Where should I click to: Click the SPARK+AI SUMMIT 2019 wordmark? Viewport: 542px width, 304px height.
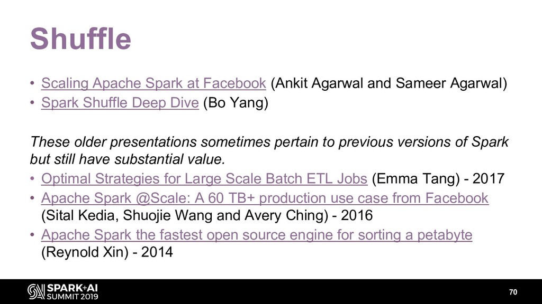pyautogui.click(x=72, y=292)
